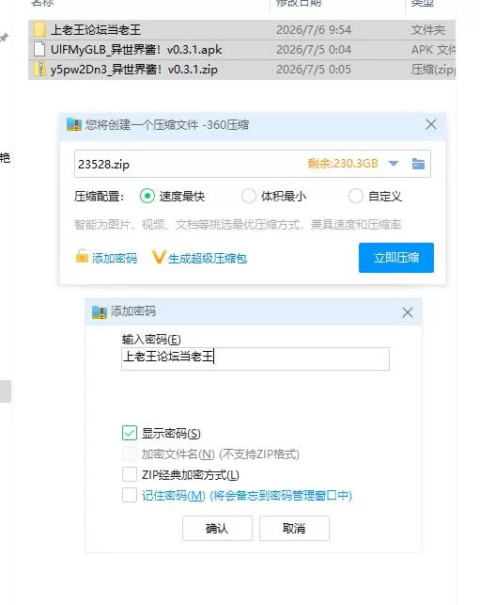This screenshot has width=480, height=605.
Task: Select the 上老王论坛当老王 folder row
Action: click(x=242, y=30)
